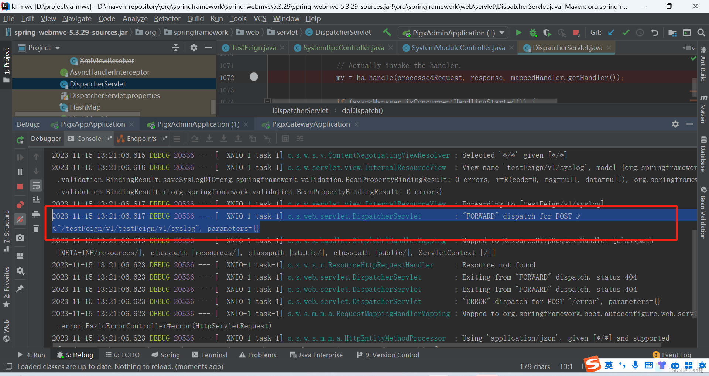Viewport: 709px width, 376px height.
Task: Switch to SystemRpcController.java tab
Action: click(x=343, y=48)
